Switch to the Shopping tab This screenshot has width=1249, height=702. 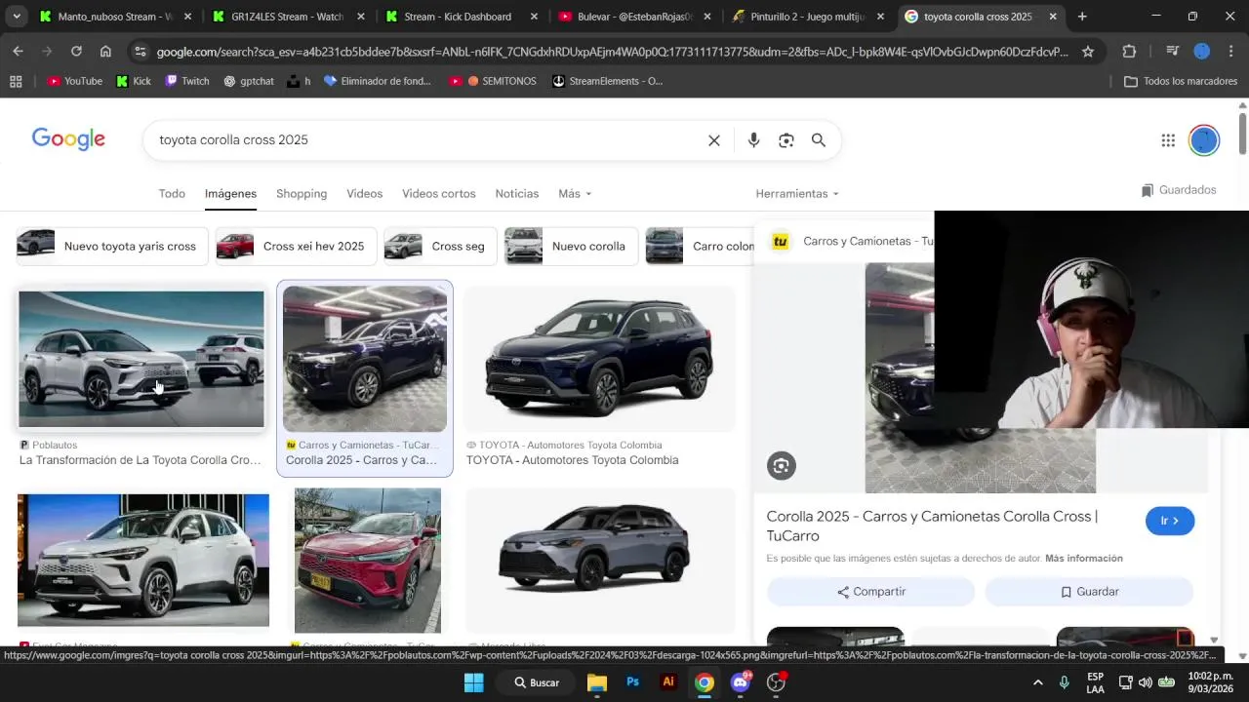(302, 194)
